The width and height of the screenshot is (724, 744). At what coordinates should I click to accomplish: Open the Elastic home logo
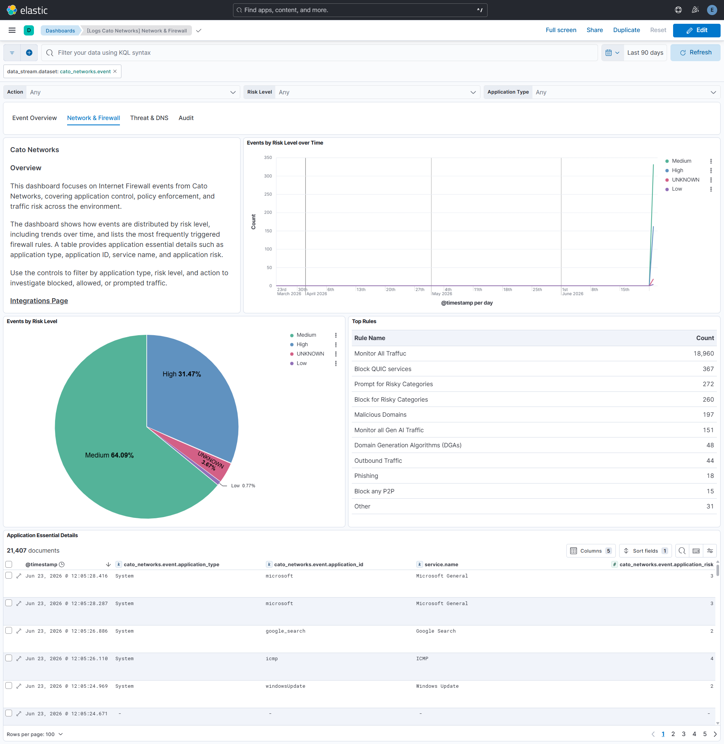point(28,10)
